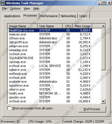
Task: Select the msftesql.exe process
Action: tap(50, 74)
